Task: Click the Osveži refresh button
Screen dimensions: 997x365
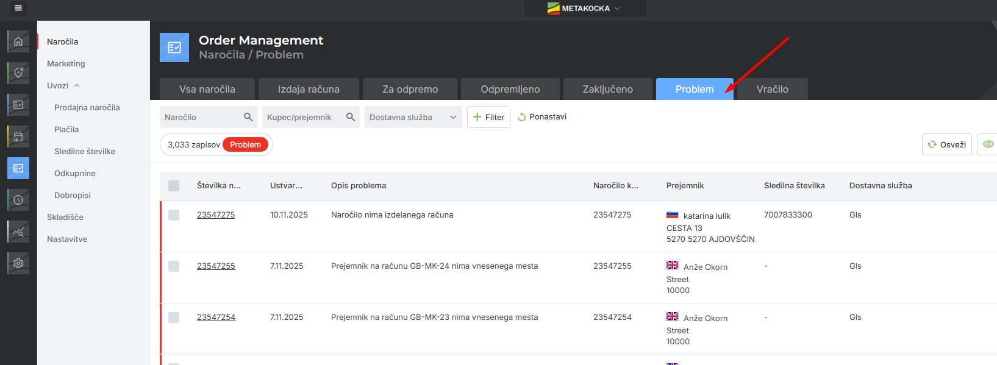Action: 947,144
